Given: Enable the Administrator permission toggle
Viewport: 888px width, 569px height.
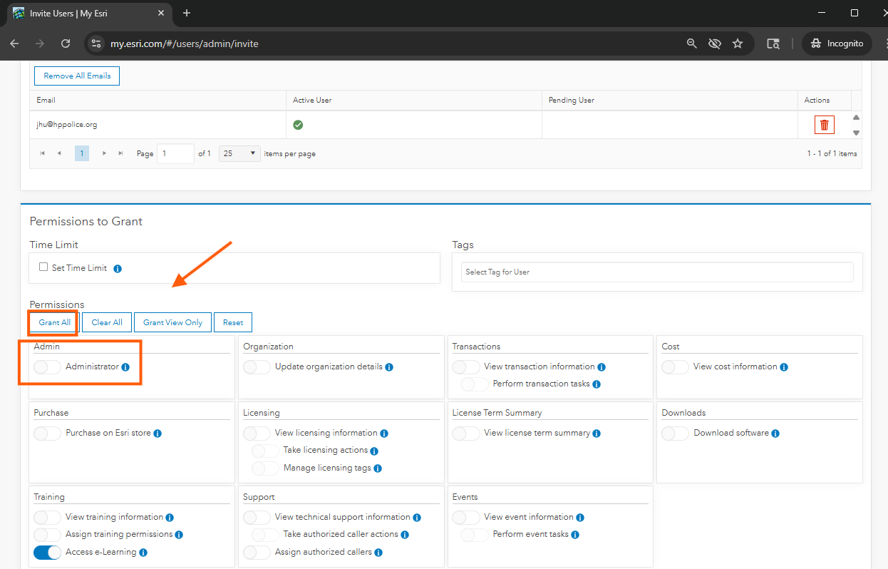Looking at the screenshot, I should point(47,366).
